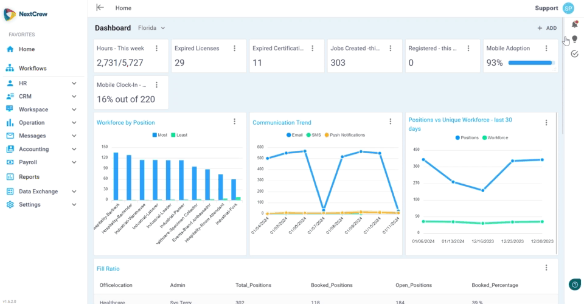
Task: Open the checkmark tasks icon
Action: tap(575, 54)
